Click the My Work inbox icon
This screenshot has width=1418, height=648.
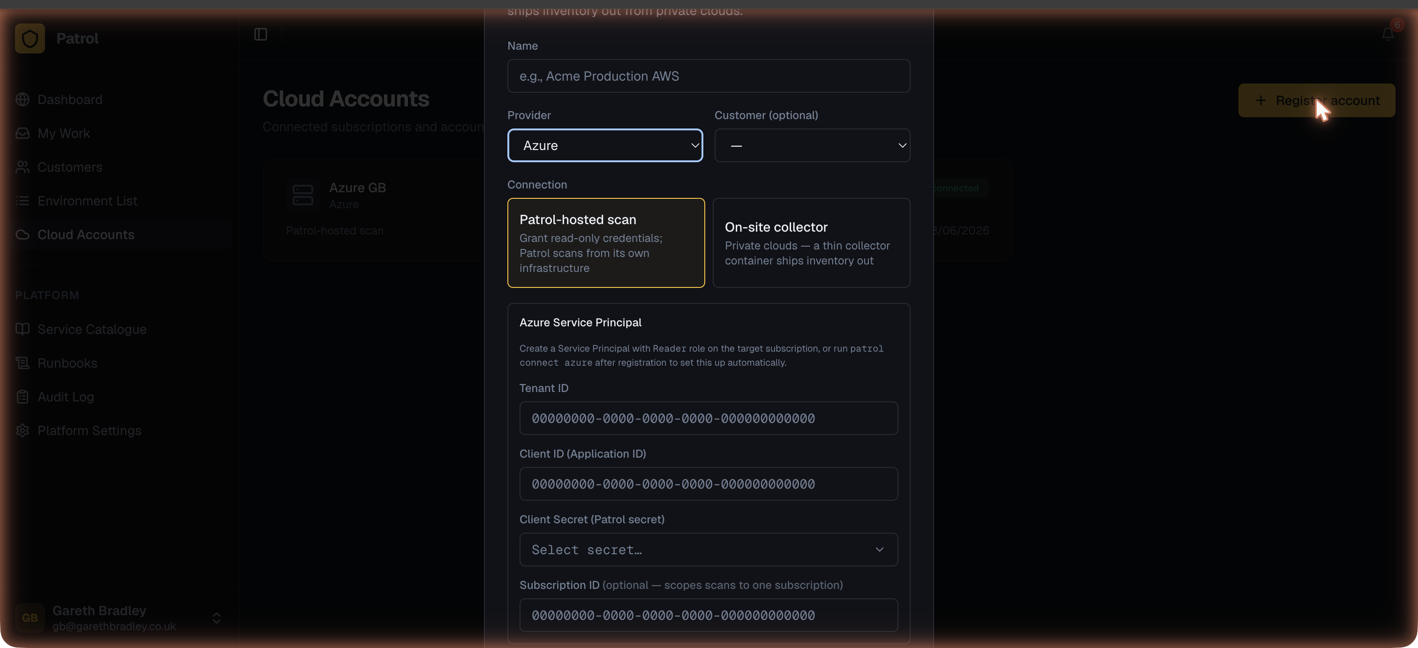[x=23, y=133]
